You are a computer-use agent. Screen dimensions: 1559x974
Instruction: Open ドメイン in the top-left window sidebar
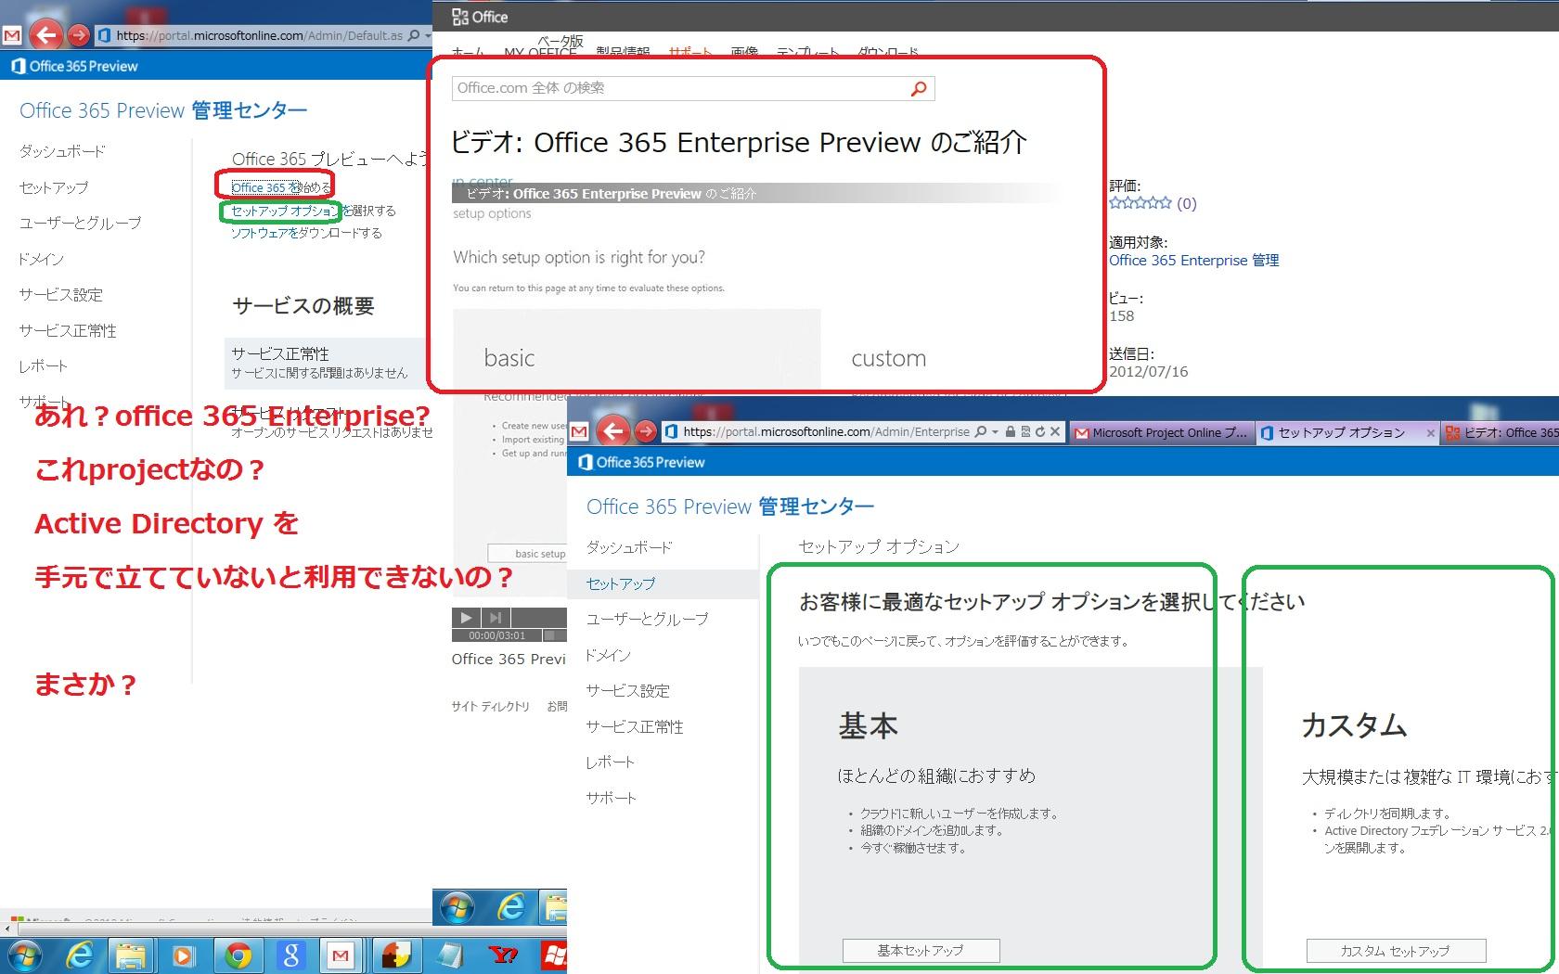[x=41, y=259]
